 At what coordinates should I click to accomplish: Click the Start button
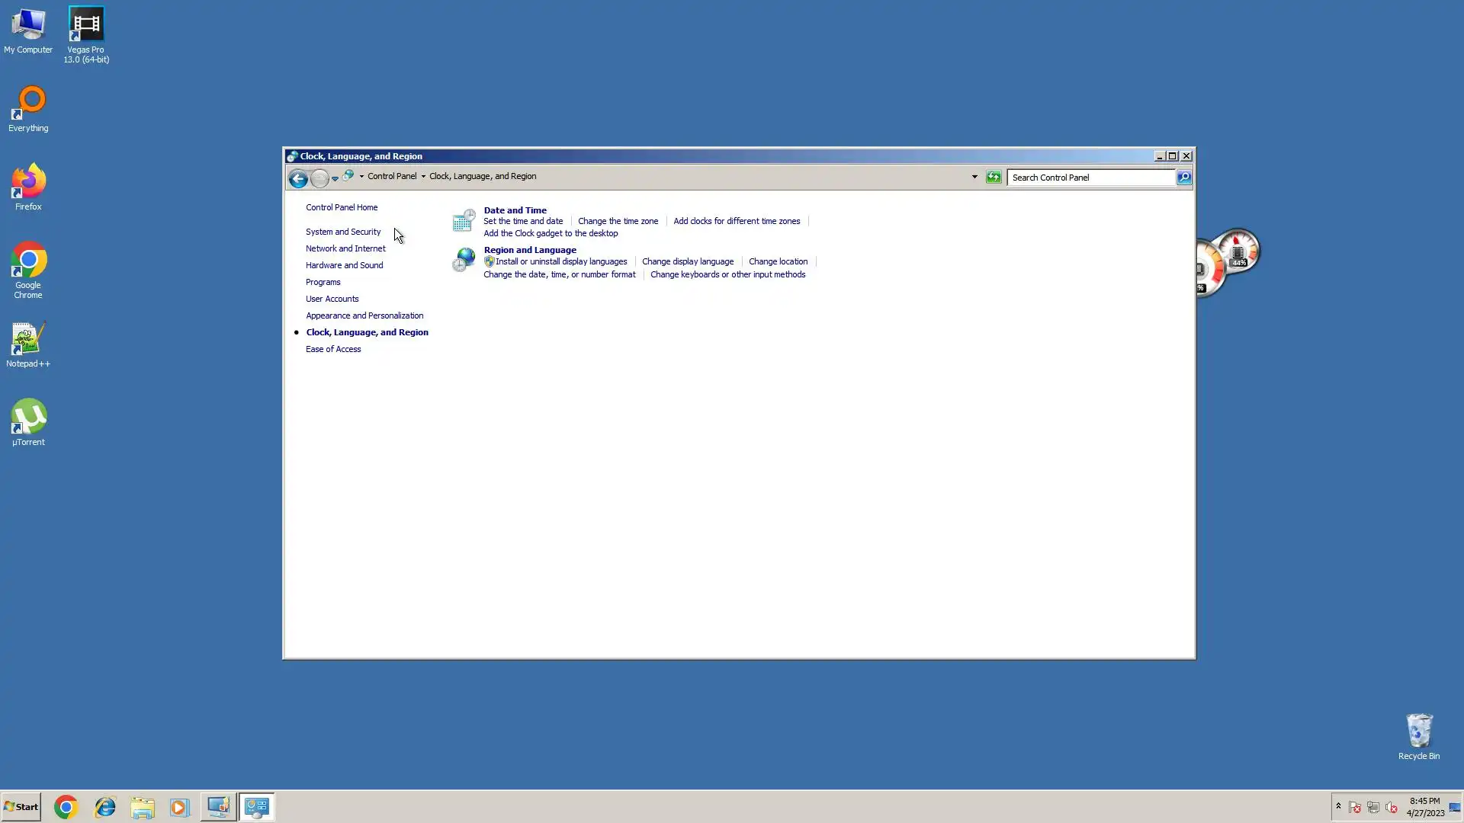[x=21, y=807]
